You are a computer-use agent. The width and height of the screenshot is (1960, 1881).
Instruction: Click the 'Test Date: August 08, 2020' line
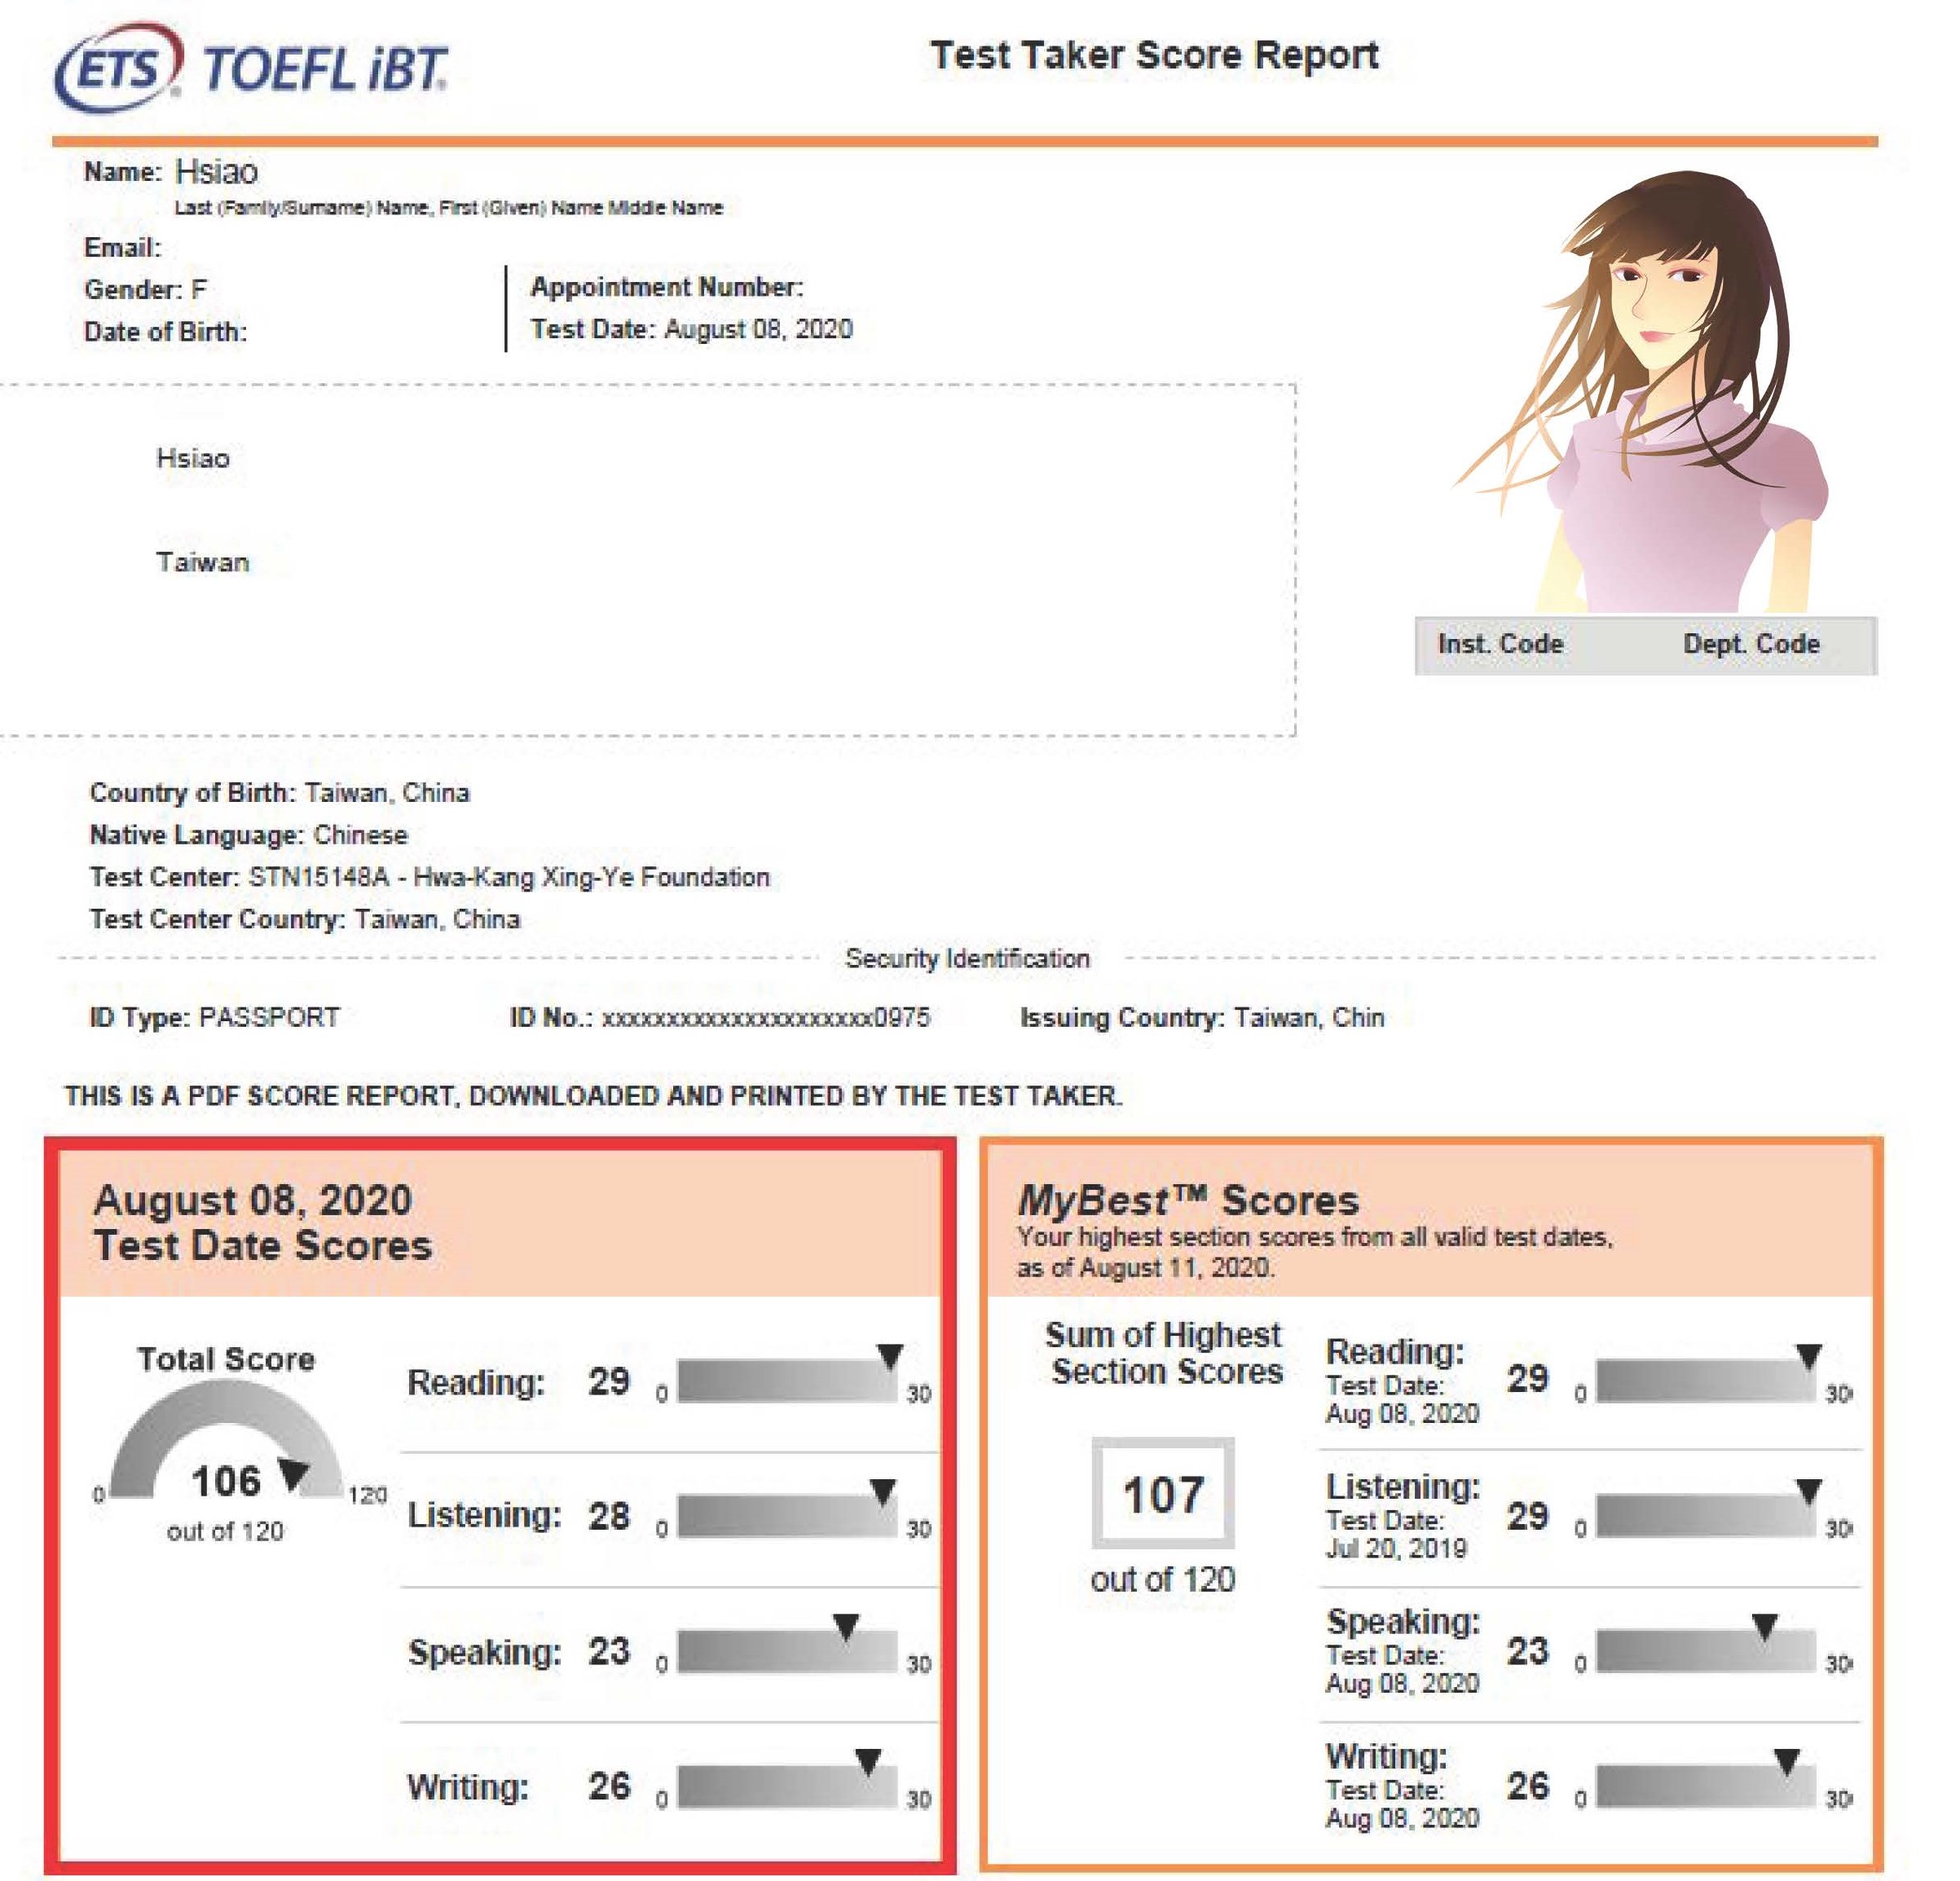point(691,329)
